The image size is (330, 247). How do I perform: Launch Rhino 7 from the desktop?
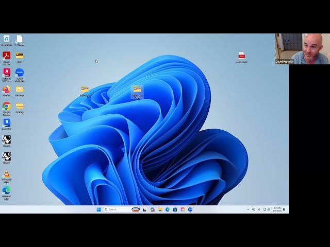(7, 141)
